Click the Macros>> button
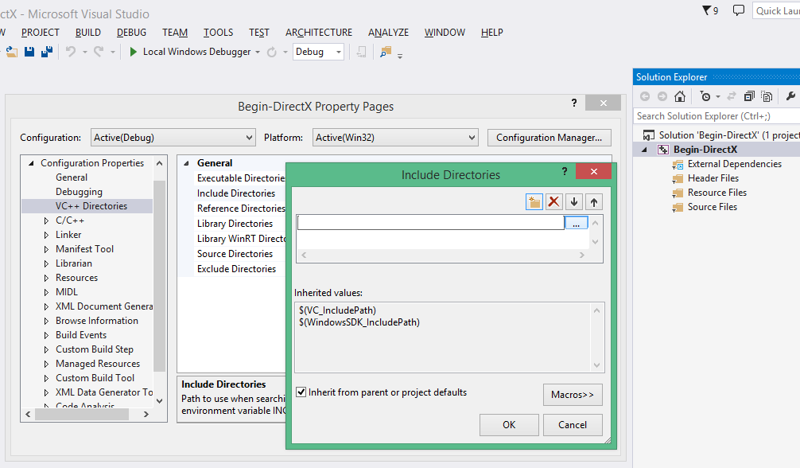This screenshot has height=468, width=800. point(573,395)
